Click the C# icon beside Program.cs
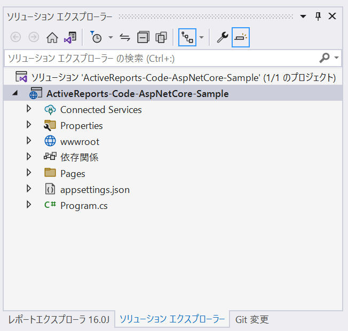This screenshot has width=348, height=331. click(50, 205)
